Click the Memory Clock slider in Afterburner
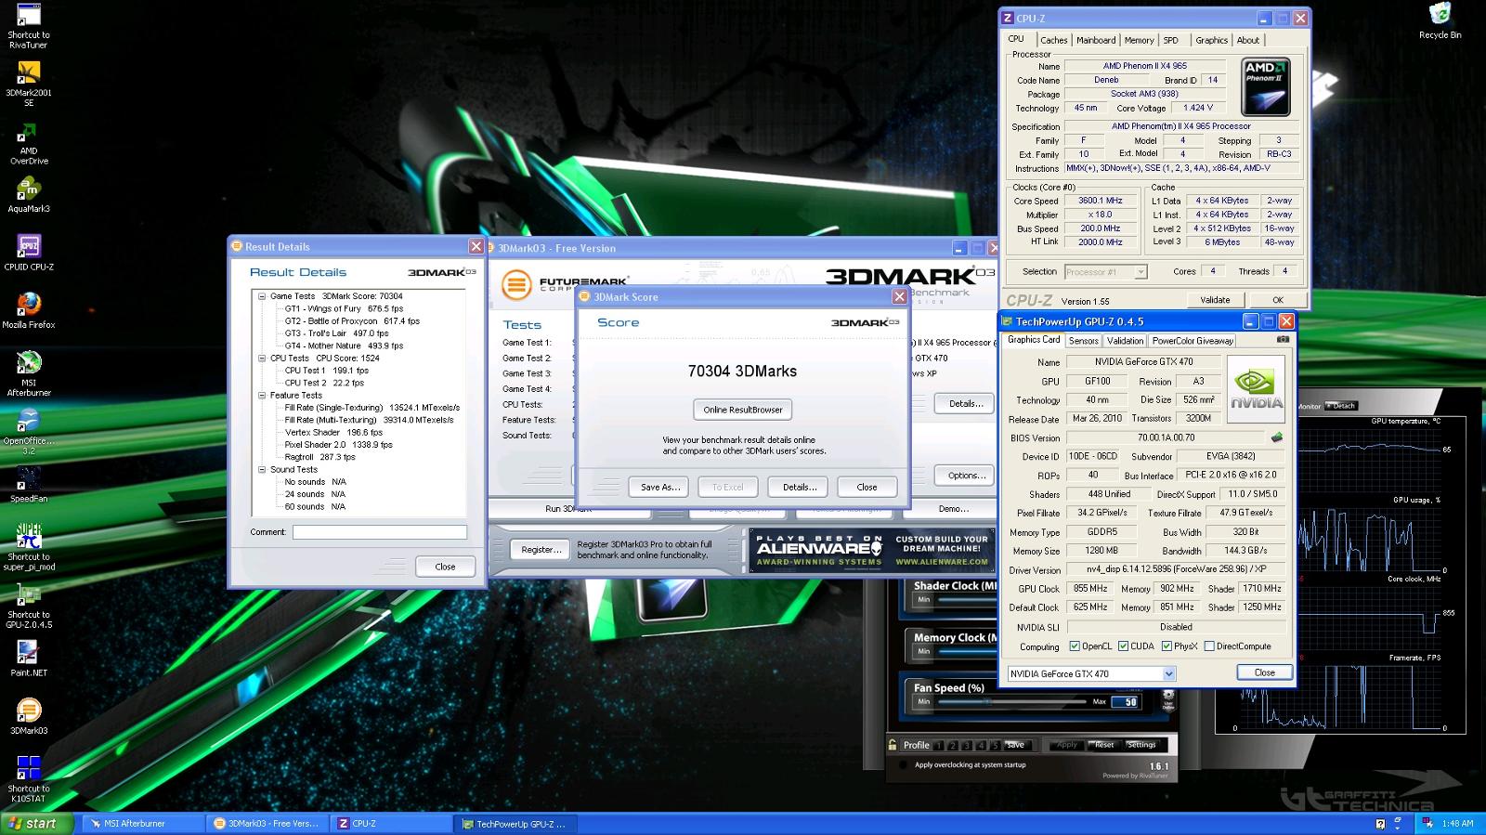Image resolution: width=1486 pixels, height=835 pixels. (x=966, y=651)
